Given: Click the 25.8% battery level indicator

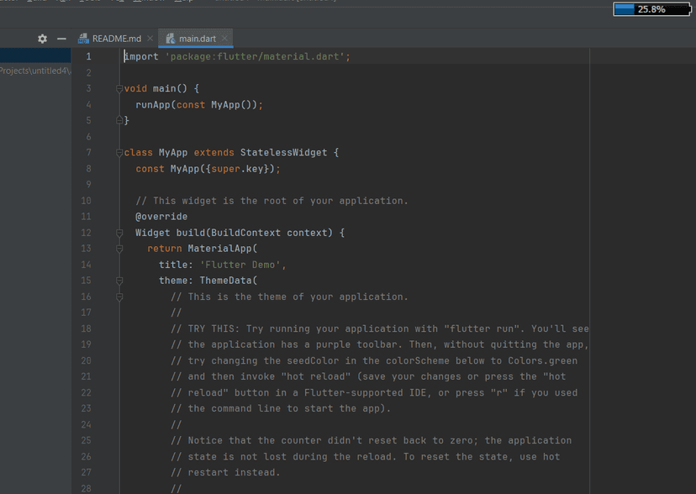Looking at the screenshot, I should 651,9.
